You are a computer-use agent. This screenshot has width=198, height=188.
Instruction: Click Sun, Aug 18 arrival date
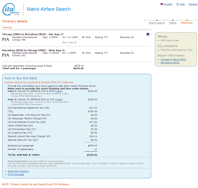69,43
